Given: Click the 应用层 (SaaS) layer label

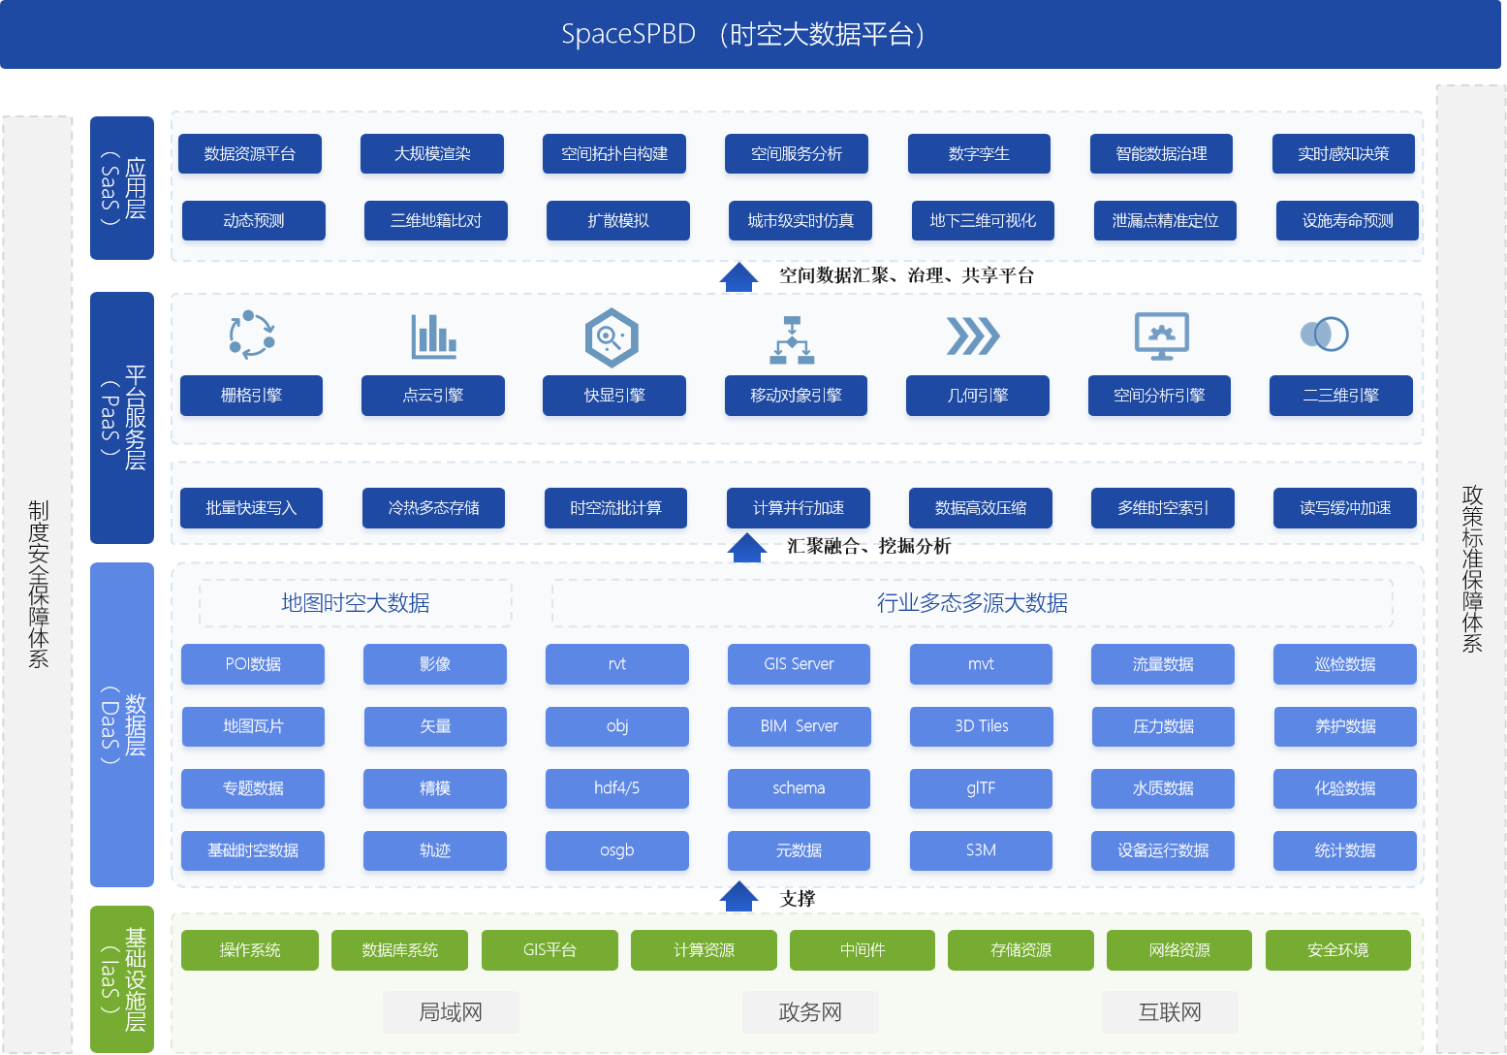Looking at the screenshot, I should coord(122,188).
